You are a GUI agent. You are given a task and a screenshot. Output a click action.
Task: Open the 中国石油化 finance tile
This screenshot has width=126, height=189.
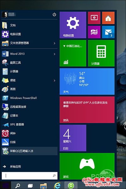click(73, 53)
